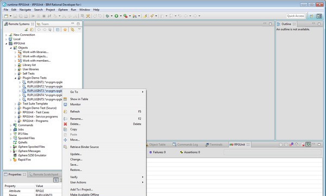Image resolution: width=326 pixels, height=196 pixels.
Task: Maximize the editor area
Action: point(270,24)
